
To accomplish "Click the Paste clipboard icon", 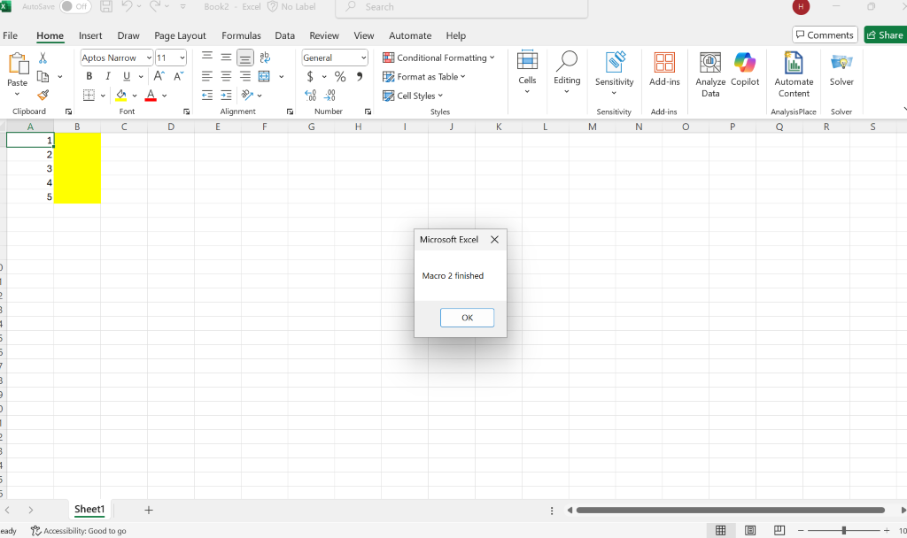I will pyautogui.click(x=18, y=64).
